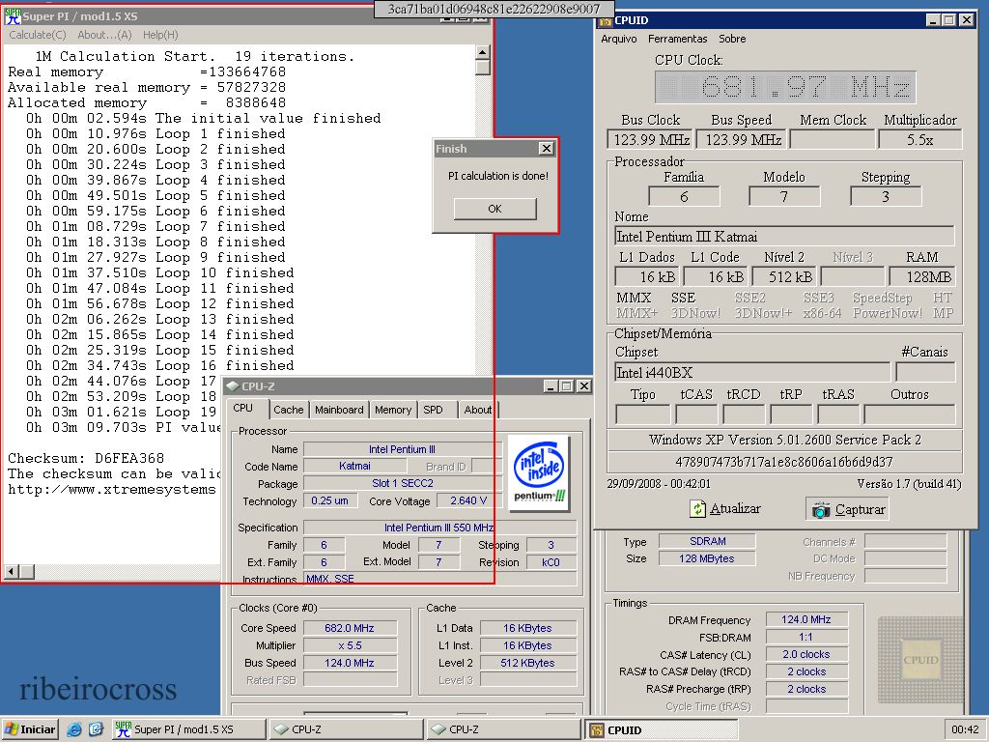Click the Technology value 0.25 um
This screenshot has width=989, height=742.
(330, 500)
